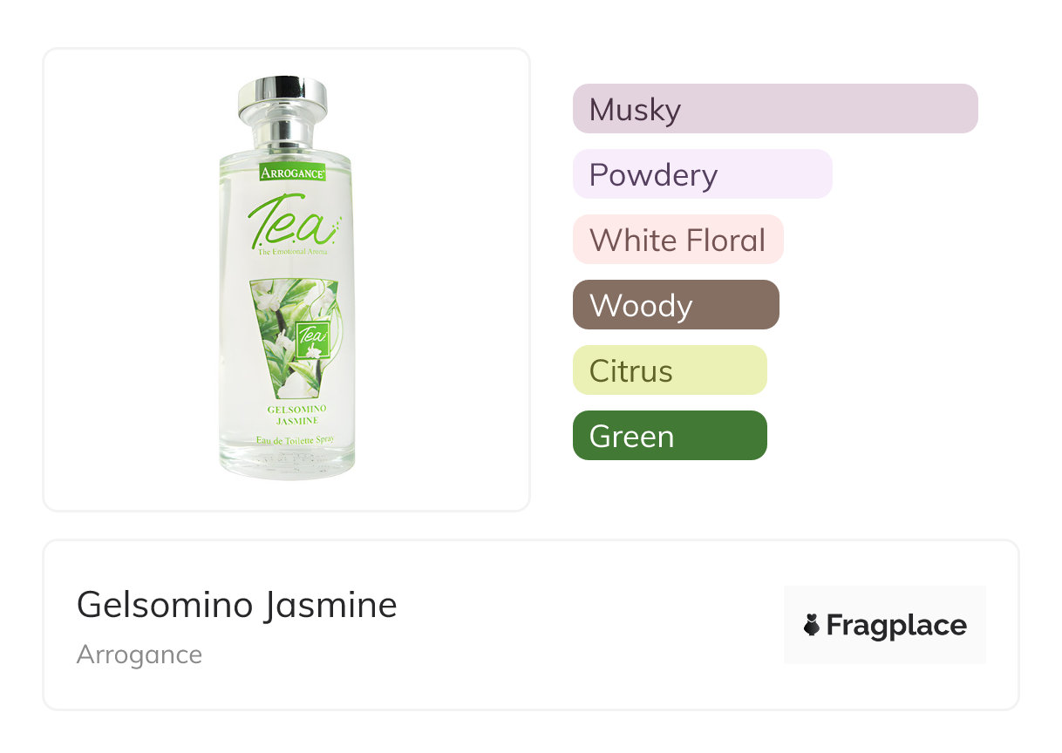Click "The Emotional Aroma" tagline on the bottle

tap(293, 253)
